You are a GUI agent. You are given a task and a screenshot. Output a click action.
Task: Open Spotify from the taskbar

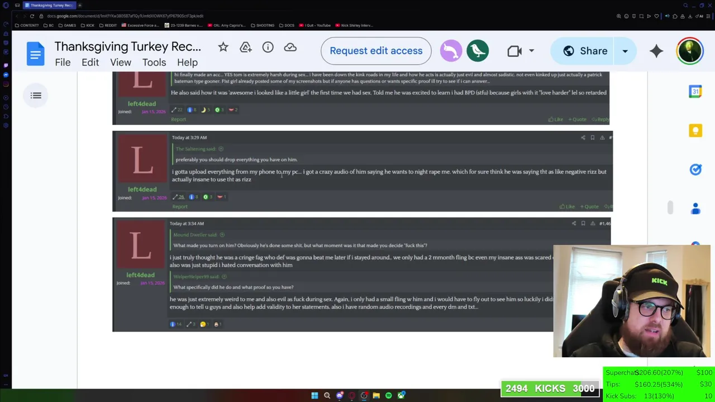pos(388,395)
